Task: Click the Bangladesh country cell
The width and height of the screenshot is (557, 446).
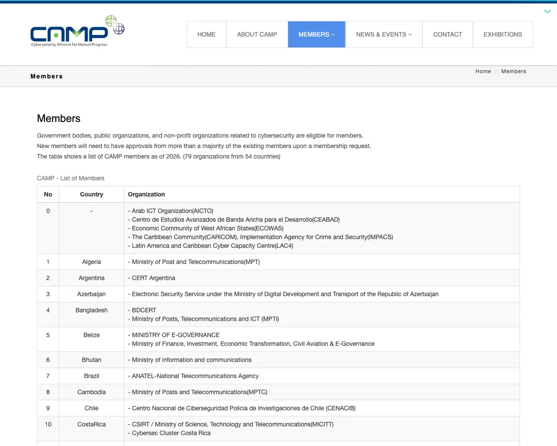Action: coord(91,314)
